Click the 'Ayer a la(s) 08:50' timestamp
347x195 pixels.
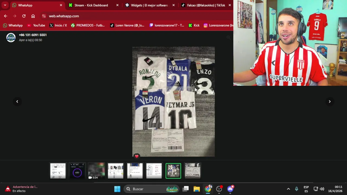coord(30,40)
